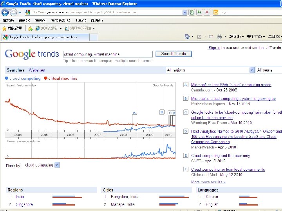This screenshot has height=211, width=282.
Task: Click the news item D letter box
Action: (x=186, y=131)
